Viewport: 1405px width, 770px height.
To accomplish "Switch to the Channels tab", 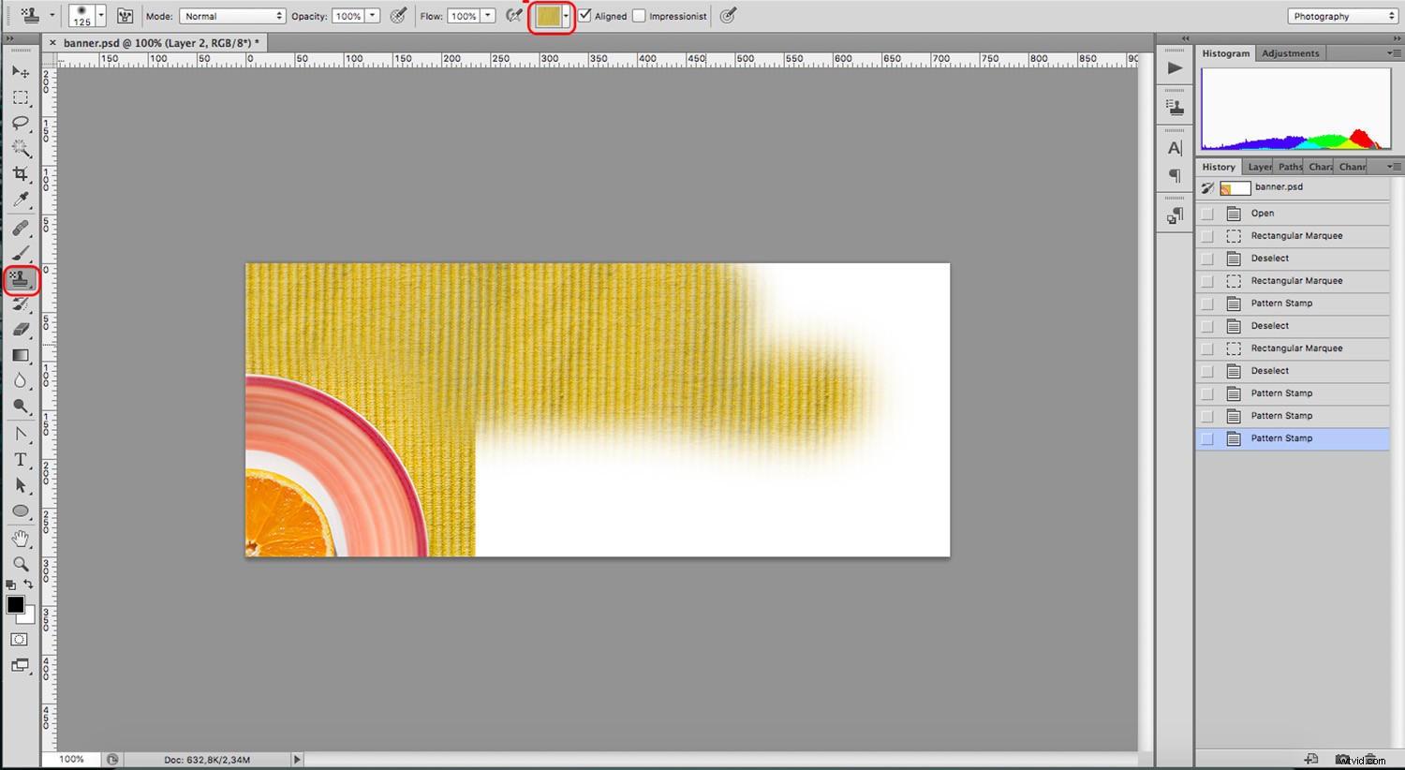I will coord(1352,166).
